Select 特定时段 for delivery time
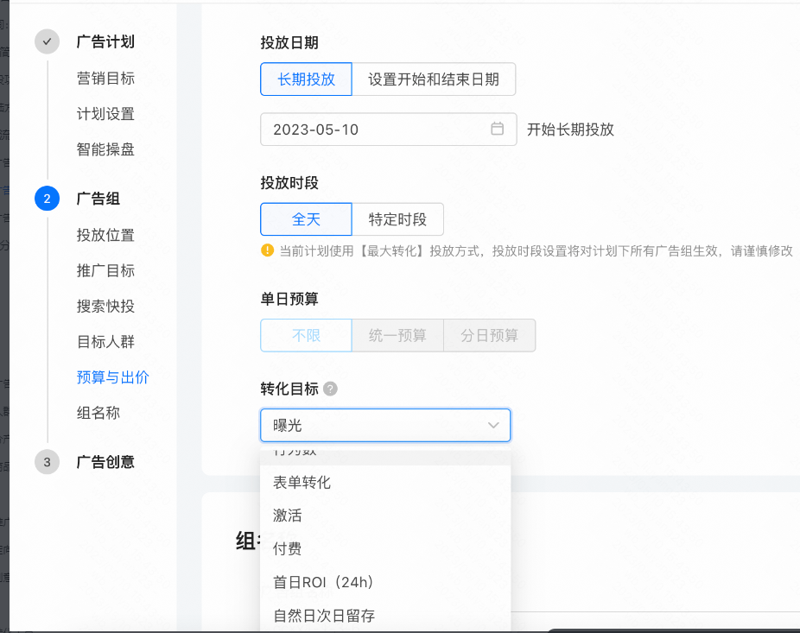800x633 pixels. click(398, 219)
